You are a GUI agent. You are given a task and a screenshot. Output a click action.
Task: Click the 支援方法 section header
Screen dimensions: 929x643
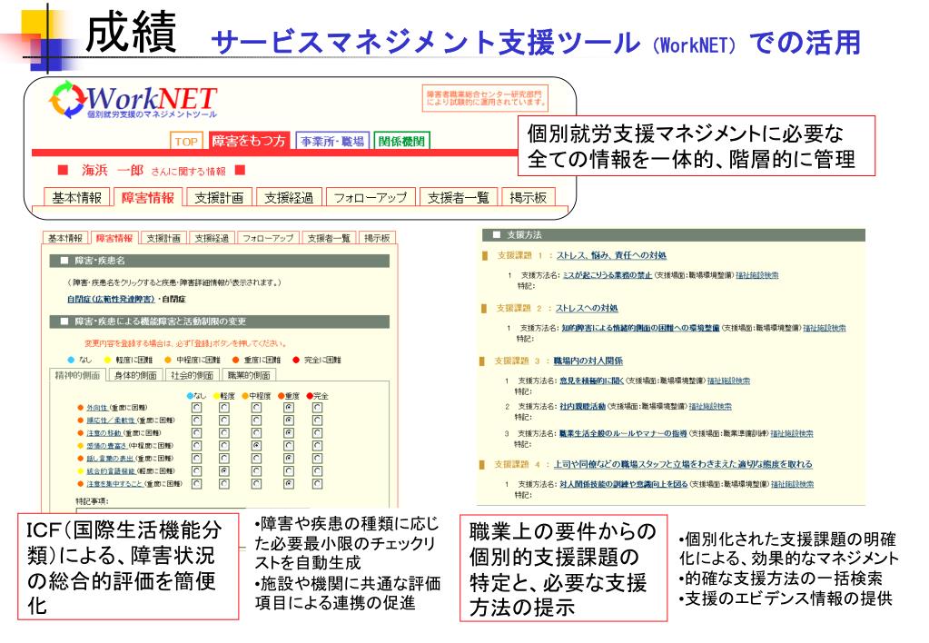coord(674,234)
